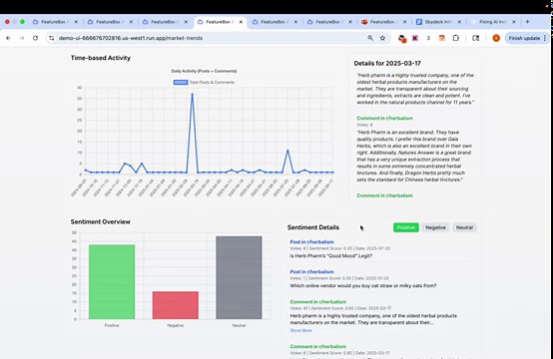Screen dimensions: 553x359
Task: Click the 'Sentiment Details' heading
Action: coord(313,227)
